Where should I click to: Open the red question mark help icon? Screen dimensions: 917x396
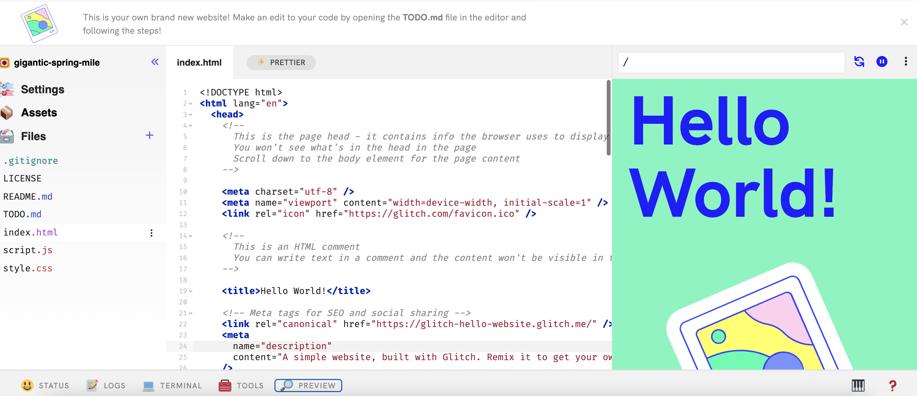[x=892, y=385]
